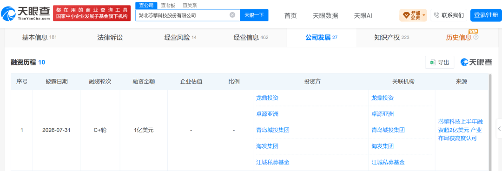This screenshot has width=502, height=171.
Task: Click the red 国家中小企业发展子基金 banner
Action: pos(92,13)
